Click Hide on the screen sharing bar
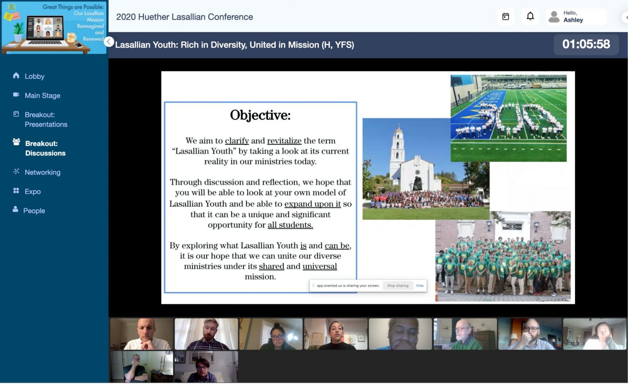Screen dimensions: 628x384 point(419,286)
